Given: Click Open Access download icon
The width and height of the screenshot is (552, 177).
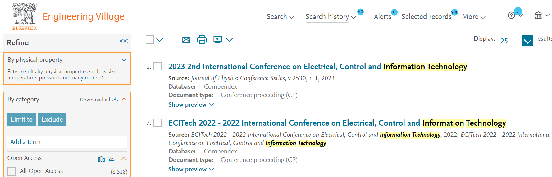Looking at the screenshot, I should point(112,159).
